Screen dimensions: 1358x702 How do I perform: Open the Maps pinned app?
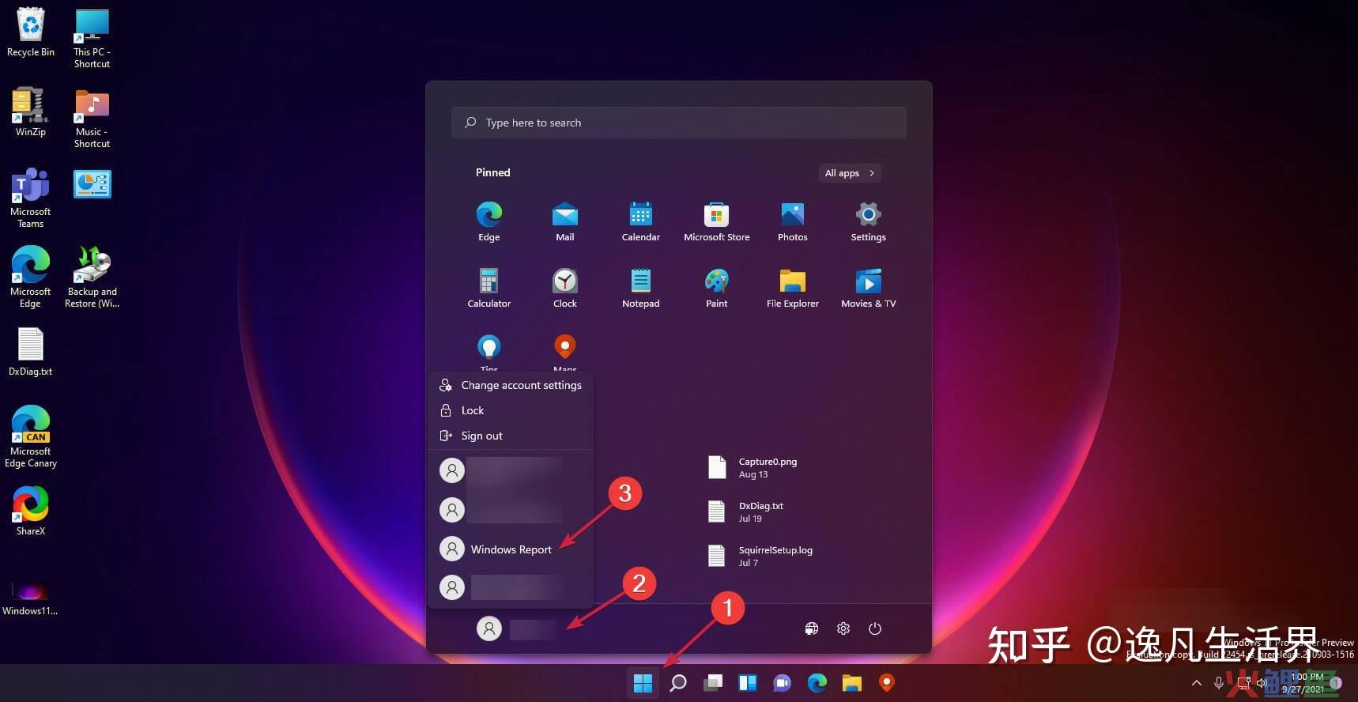coord(564,353)
